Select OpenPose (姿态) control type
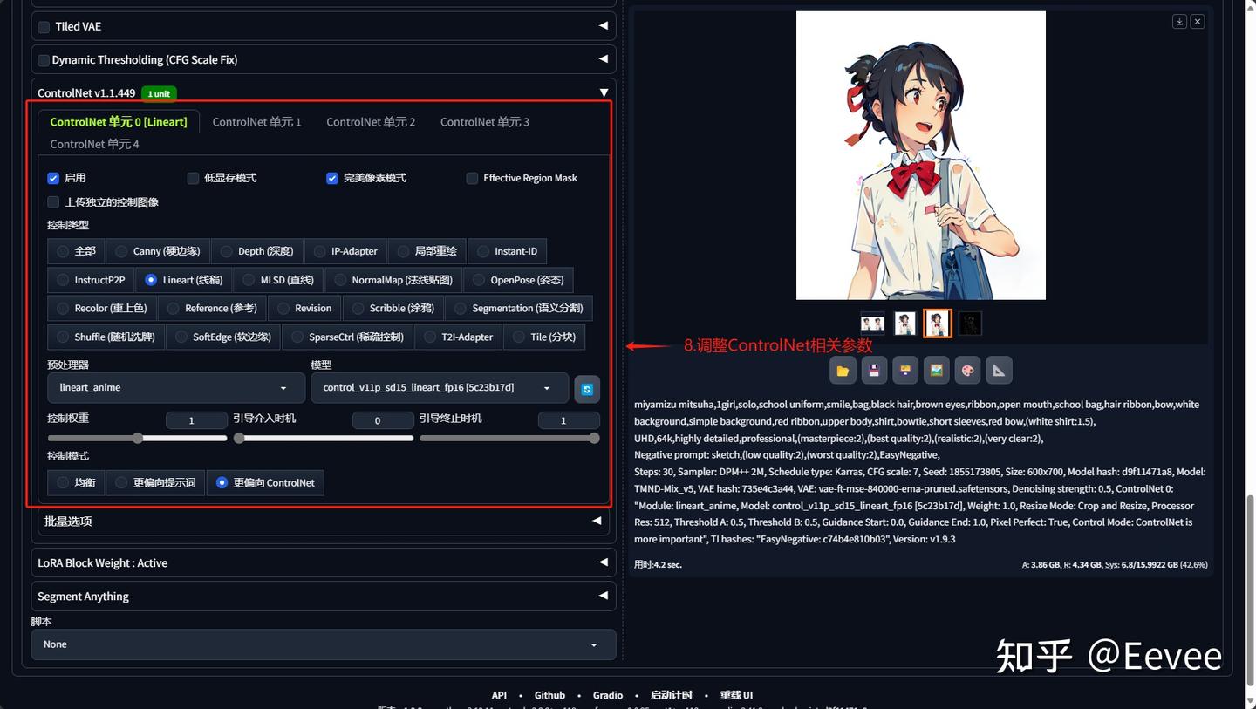Viewport: 1256px width, 709px height. point(518,280)
